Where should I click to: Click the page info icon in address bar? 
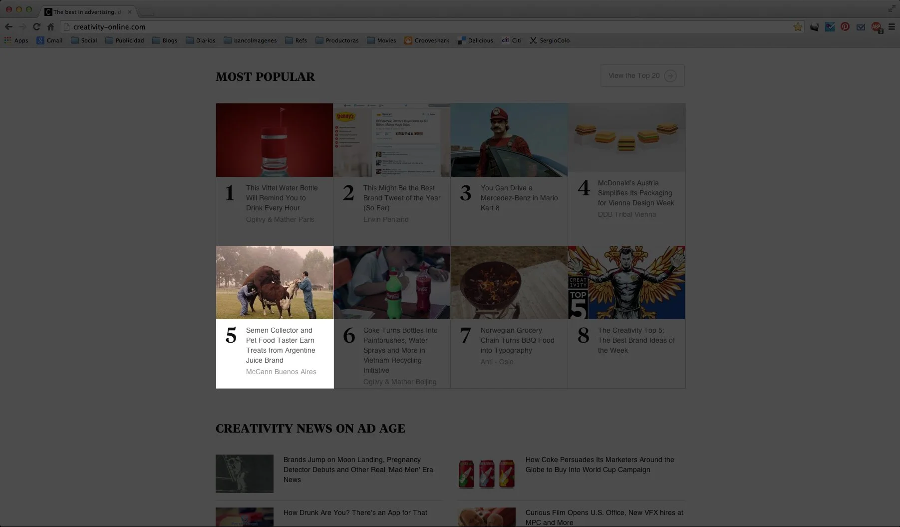[x=67, y=27]
